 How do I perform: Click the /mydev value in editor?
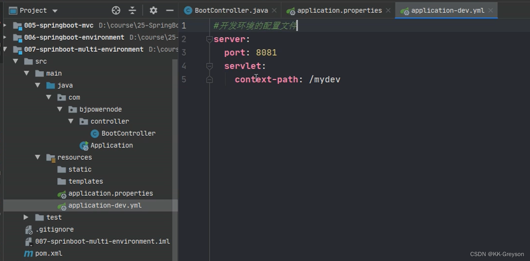click(325, 79)
